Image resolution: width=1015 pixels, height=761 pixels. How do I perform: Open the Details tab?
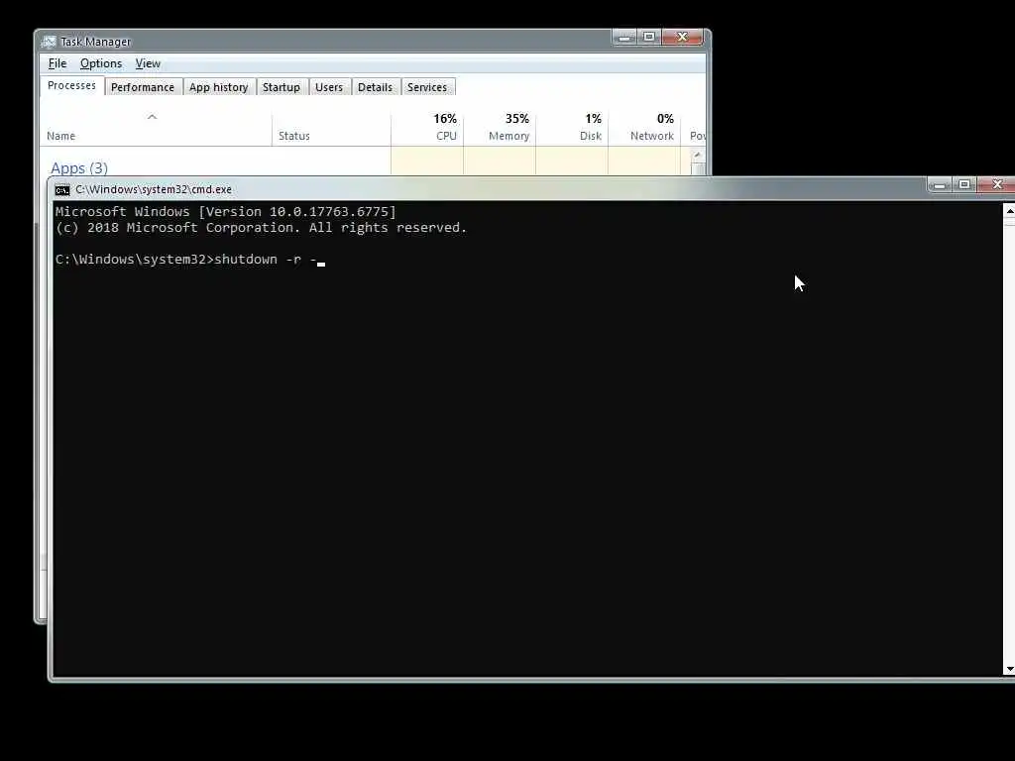pyautogui.click(x=375, y=87)
